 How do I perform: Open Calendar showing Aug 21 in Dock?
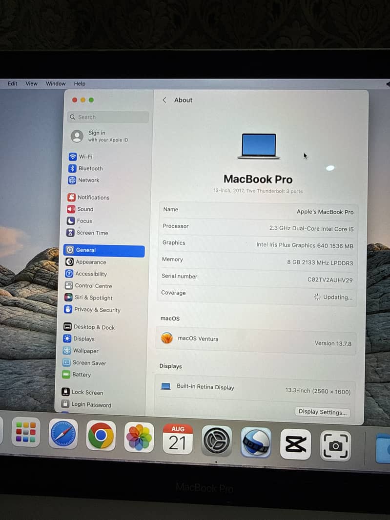(178, 439)
